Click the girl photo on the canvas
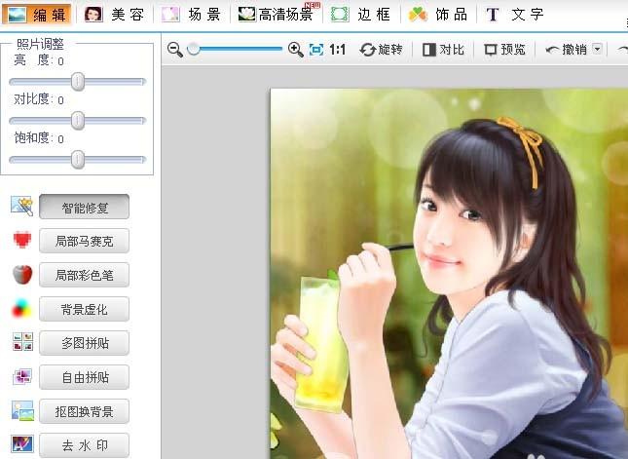The image size is (628, 459). coord(449,274)
